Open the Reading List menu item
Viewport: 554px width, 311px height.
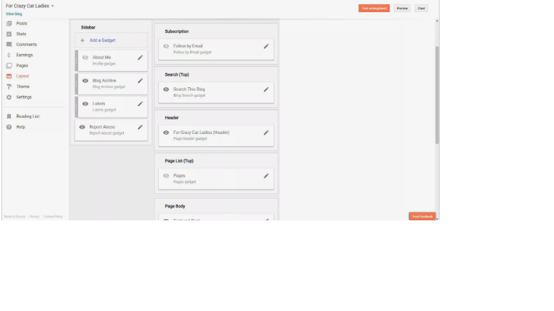(28, 116)
